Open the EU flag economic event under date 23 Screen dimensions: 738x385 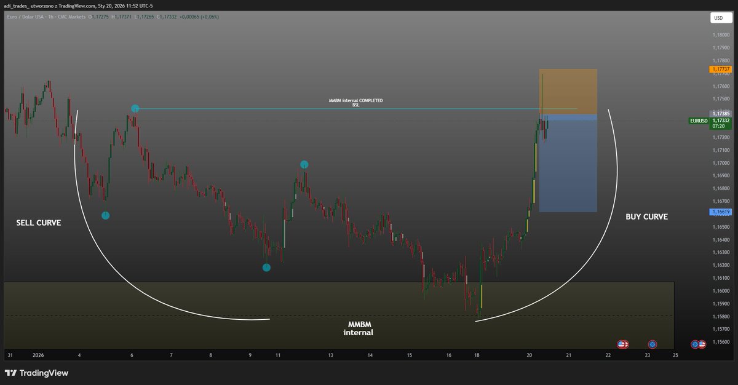tap(653, 344)
